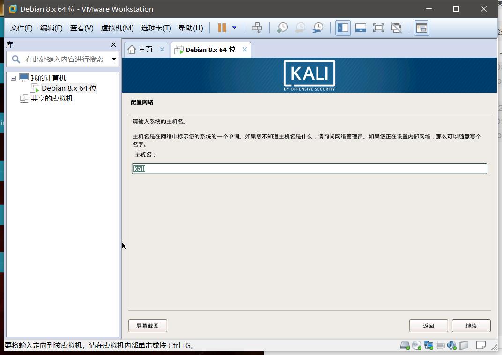Open the 选项卡(T) menu
The height and width of the screenshot is (355, 502).
[156, 28]
